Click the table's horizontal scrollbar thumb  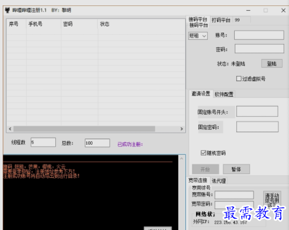(84, 129)
